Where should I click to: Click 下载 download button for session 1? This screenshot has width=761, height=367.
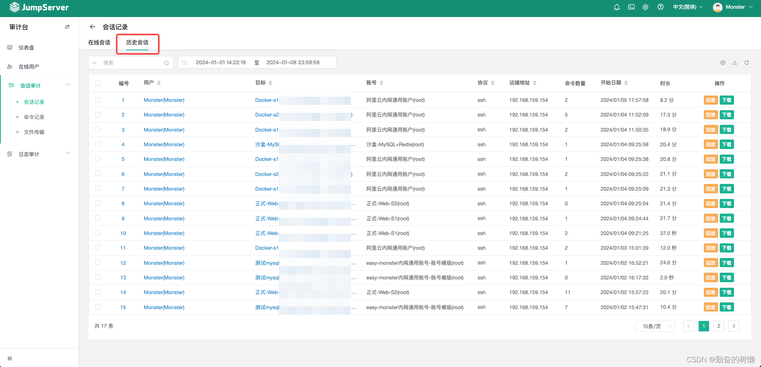[727, 100]
